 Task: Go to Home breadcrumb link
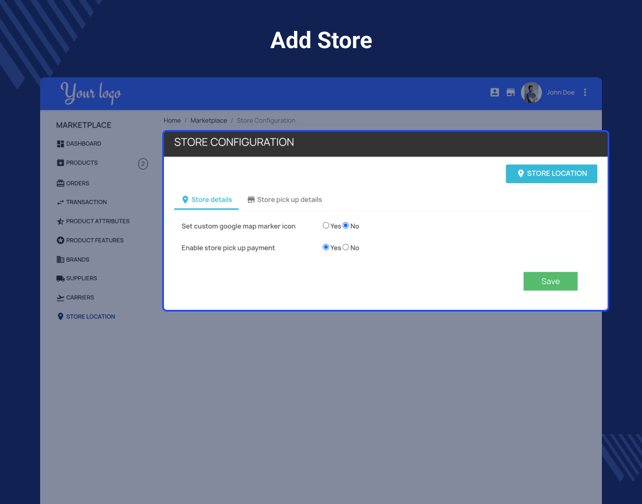172,121
